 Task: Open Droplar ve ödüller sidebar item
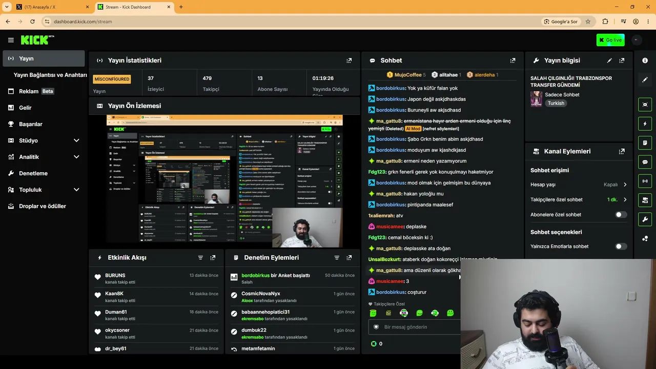(44, 206)
